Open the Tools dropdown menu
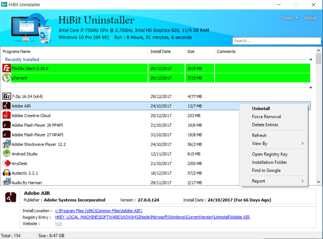Screen dimensions: 323x239 point(289,18)
